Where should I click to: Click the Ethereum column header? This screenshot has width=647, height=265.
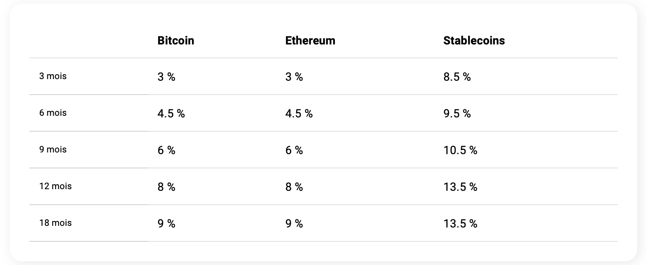[x=310, y=40]
